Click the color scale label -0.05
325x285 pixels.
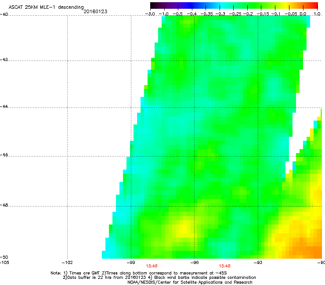click(291, 14)
